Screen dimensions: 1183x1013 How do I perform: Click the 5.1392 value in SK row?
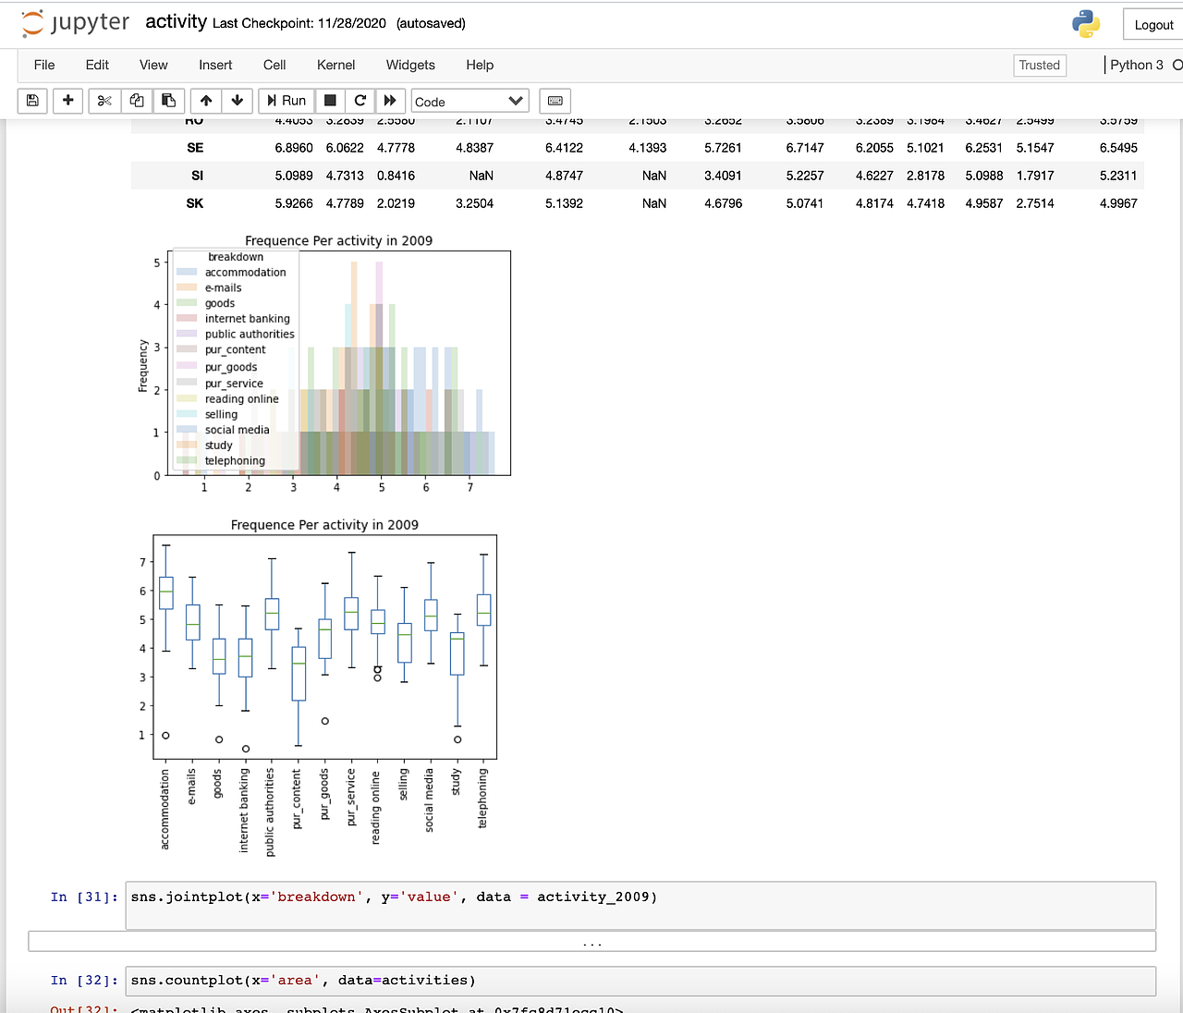coord(564,203)
